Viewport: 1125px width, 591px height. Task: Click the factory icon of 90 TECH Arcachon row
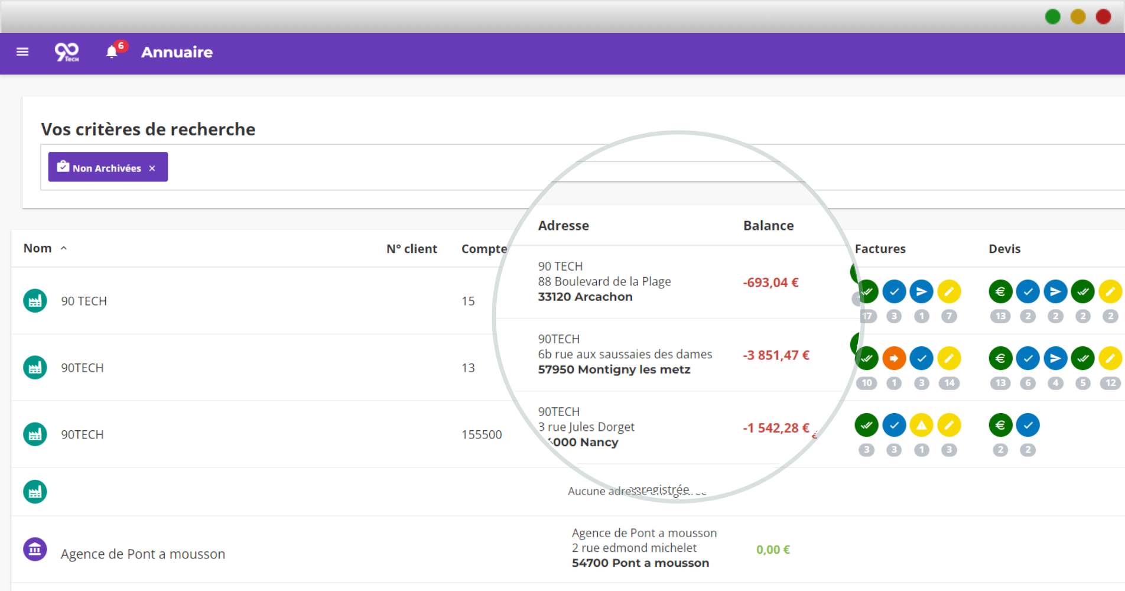35,301
